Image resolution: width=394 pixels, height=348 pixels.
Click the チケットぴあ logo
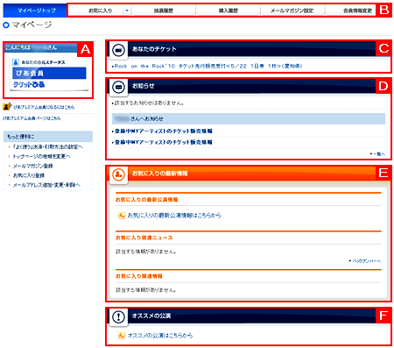[x=29, y=85]
